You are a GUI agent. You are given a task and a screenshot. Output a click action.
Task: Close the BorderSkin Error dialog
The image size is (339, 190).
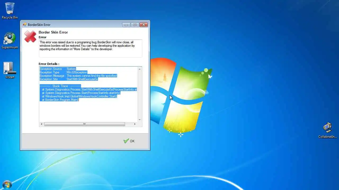(144, 25)
